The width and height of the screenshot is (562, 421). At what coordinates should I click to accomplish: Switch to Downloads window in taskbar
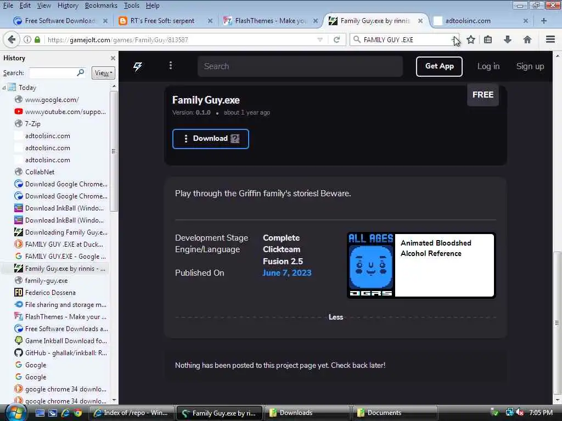307,413
